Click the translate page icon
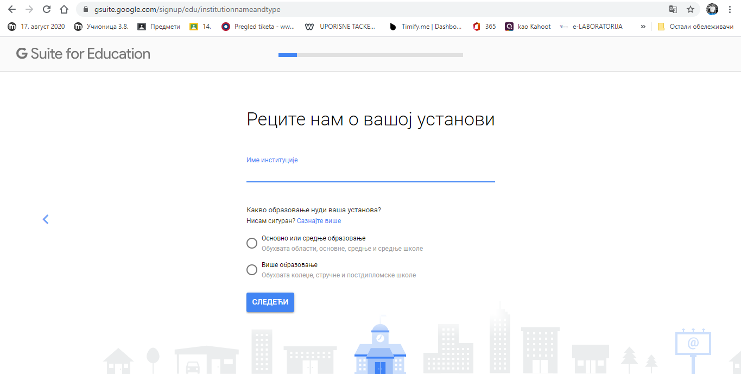The height and width of the screenshot is (374, 741). coord(673,9)
